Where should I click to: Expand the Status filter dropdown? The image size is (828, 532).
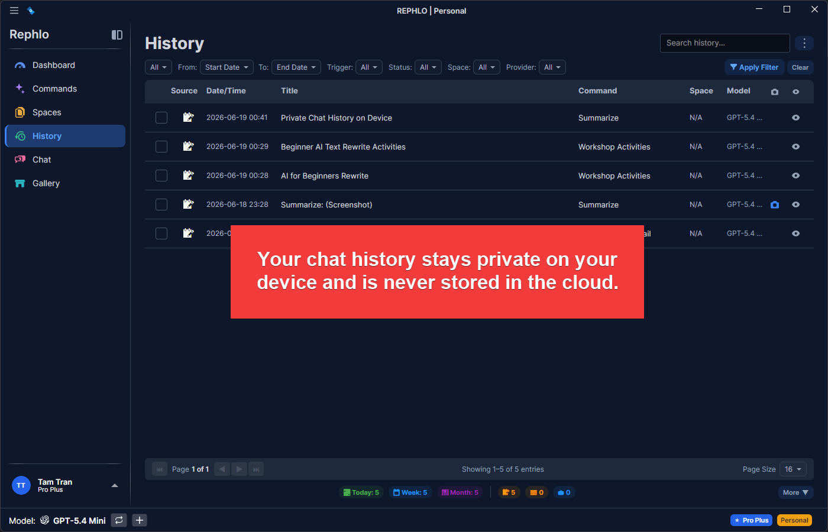coord(428,67)
